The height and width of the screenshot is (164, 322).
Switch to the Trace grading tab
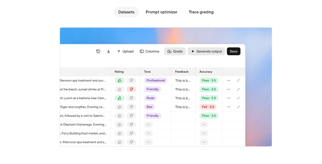click(x=201, y=12)
